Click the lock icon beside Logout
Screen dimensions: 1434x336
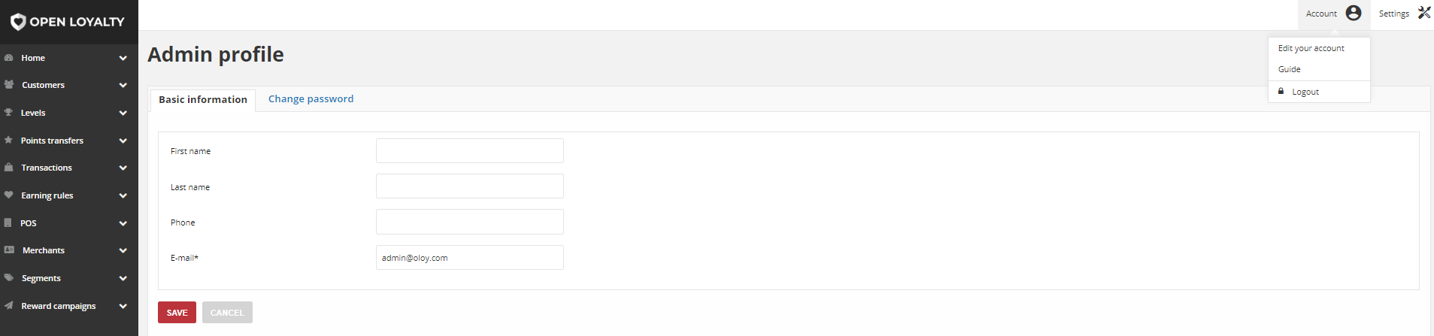(x=1281, y=91)
